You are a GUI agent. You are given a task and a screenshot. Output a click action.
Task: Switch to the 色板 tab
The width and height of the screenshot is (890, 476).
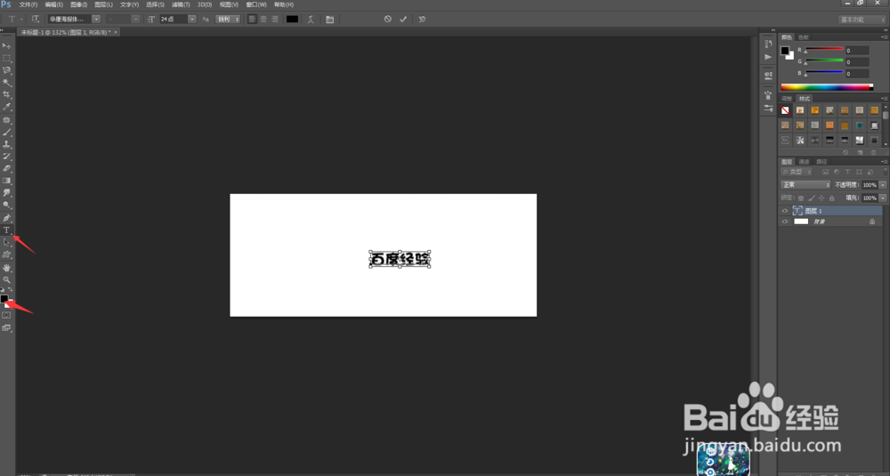[803, 37]
